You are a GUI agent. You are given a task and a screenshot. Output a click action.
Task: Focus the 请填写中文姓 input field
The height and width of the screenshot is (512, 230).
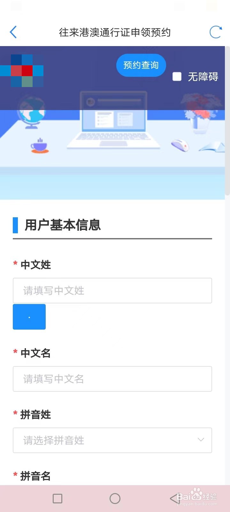(112, 291)
